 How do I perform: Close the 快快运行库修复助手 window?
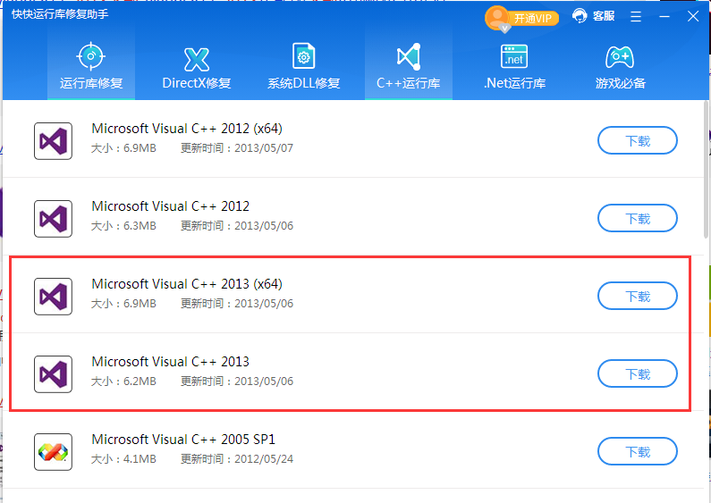[693, 17]
